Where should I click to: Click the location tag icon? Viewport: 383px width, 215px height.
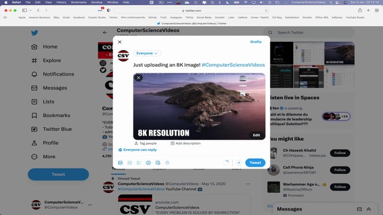click(x=167, y=162)
